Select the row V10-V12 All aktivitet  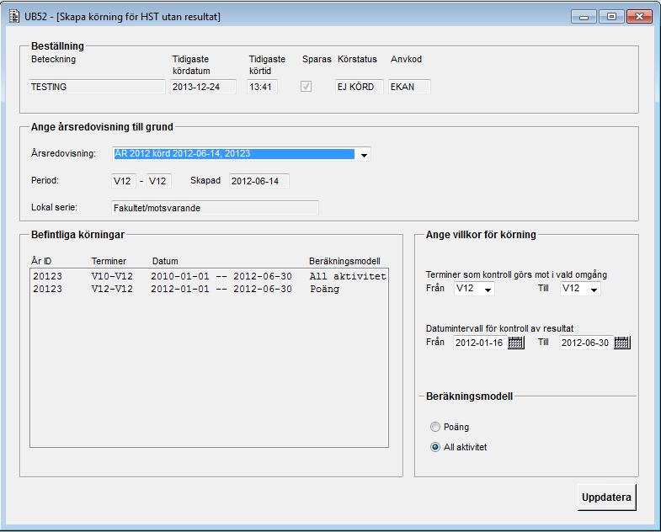pos(209,276)
